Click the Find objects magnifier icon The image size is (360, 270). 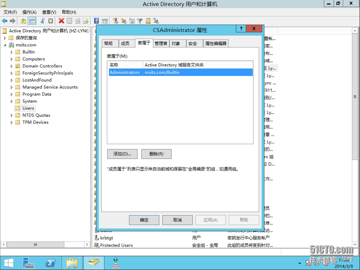pos(148,21)
